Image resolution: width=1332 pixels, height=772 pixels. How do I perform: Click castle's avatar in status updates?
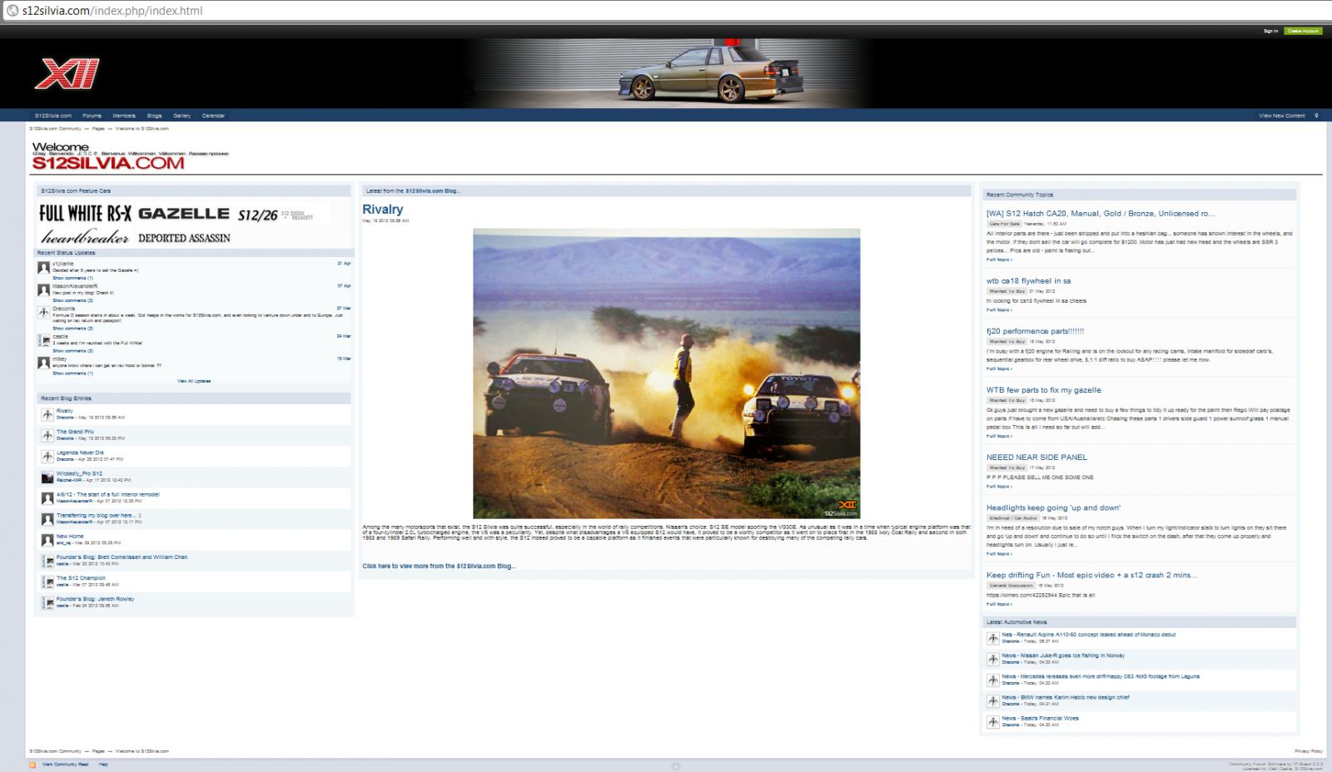pos(43,340)
